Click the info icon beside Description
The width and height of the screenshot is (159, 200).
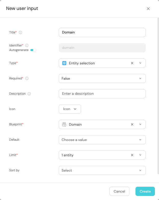[29, 94]
